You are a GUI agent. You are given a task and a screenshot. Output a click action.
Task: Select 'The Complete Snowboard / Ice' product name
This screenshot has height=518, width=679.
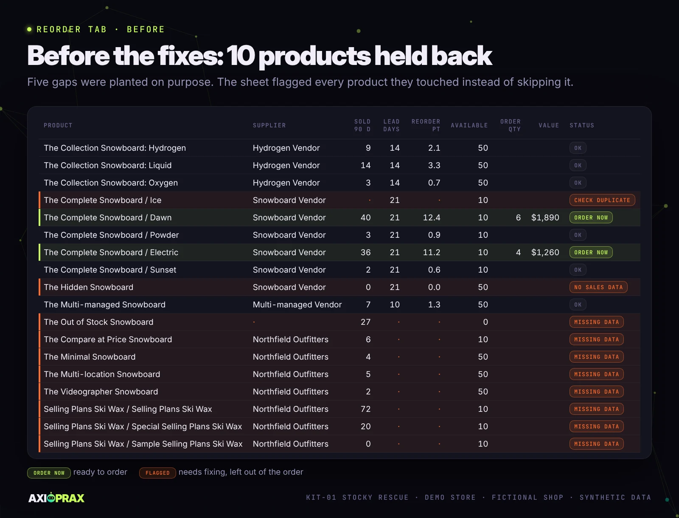point(103,200)
